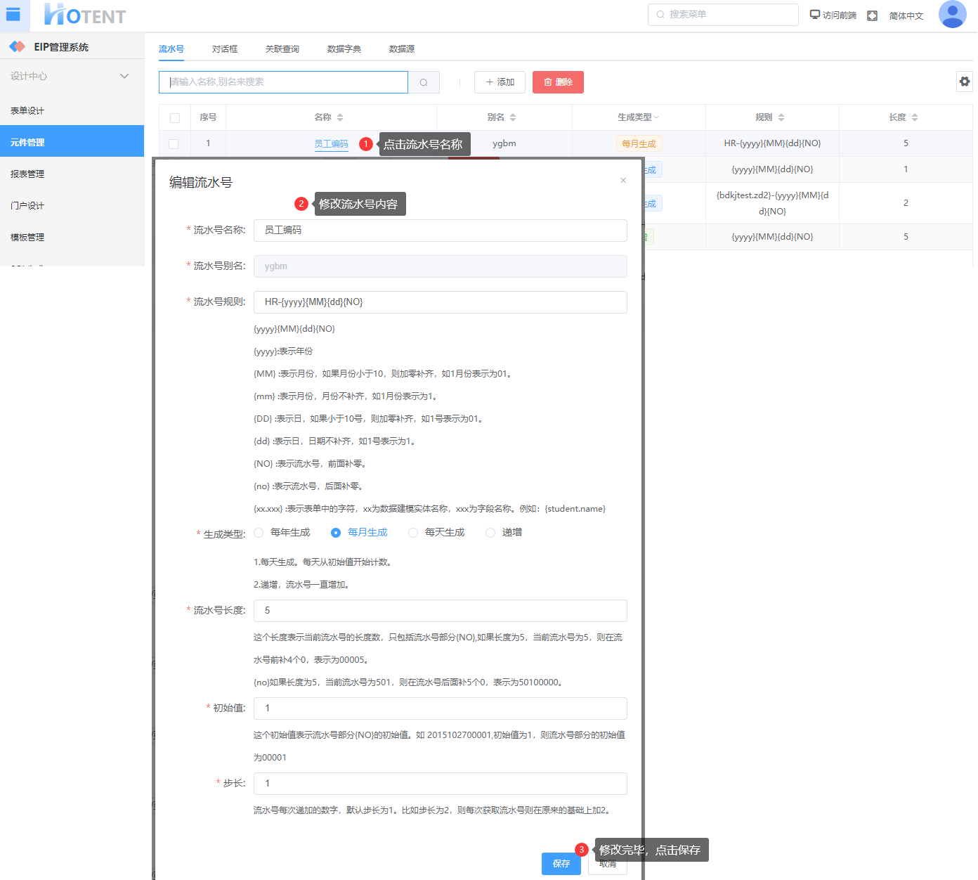Tick the select-all checkbox in the table header
This screenshot has height=880, width=978.
point(175,118)
